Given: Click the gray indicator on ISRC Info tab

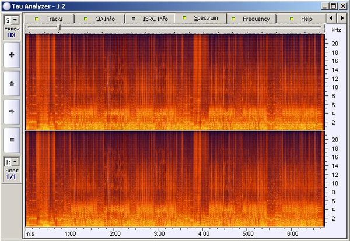Looking at the screenshot, I should pyautogui.click(x=134, y=19).
